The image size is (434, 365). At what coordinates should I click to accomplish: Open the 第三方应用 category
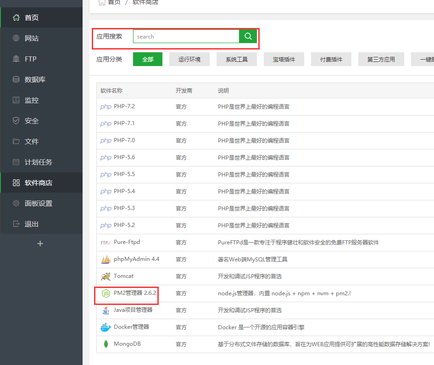[x=381, y=59]
